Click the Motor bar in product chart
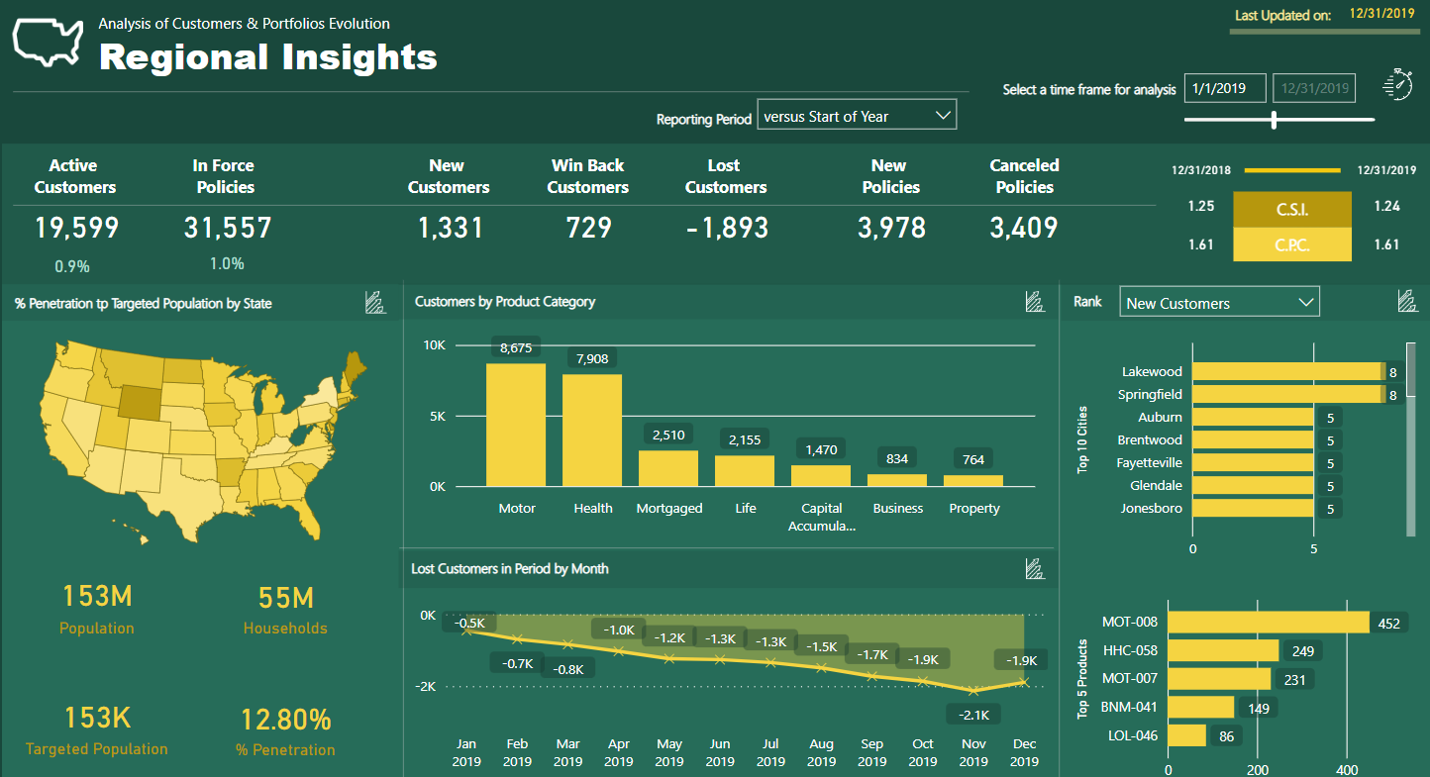This screenshot has height=777, width=1430. point(516,425)
